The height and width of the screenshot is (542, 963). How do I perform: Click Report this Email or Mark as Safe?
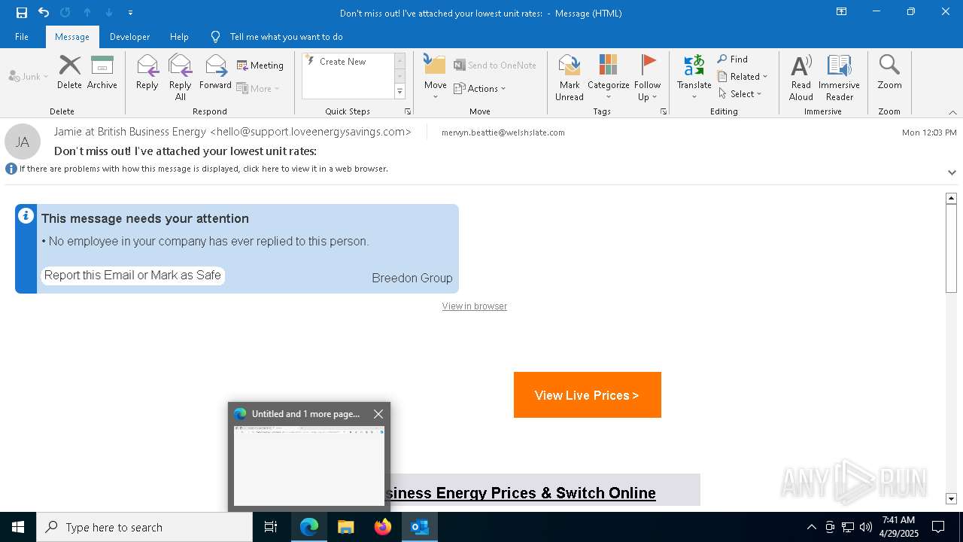tap(132, 276)
